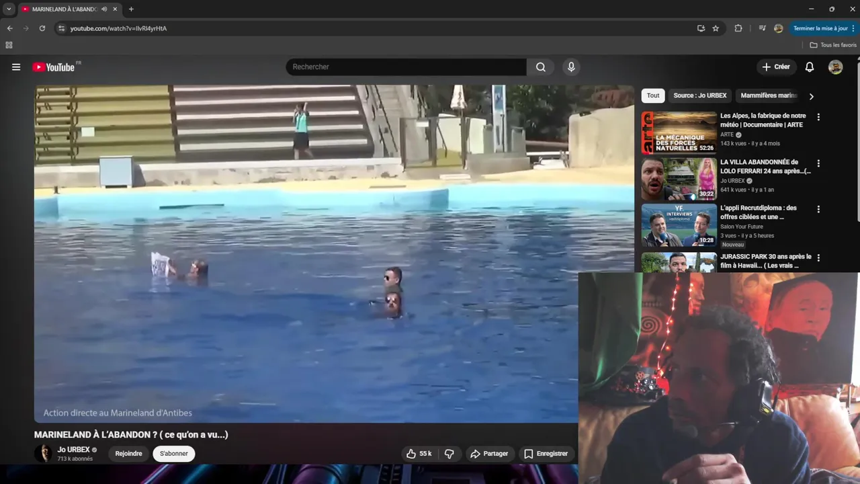Click the youtube.com address bar URL

118,28
